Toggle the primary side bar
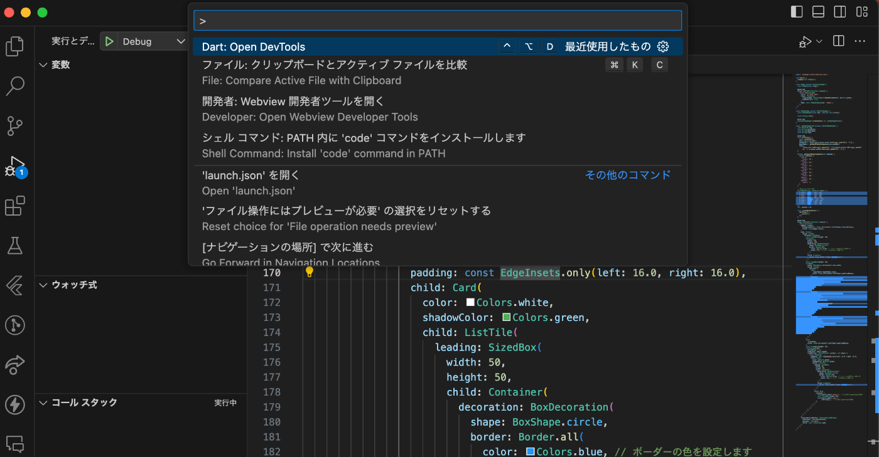The width and height of the screenshot is (879, 457). (797, 12)
